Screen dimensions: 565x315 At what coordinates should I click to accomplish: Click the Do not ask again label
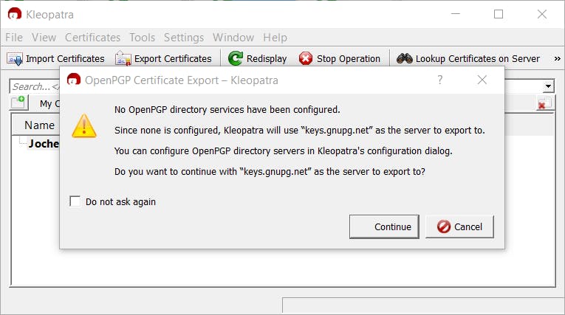pyautogui.click(x=120, y=201)
